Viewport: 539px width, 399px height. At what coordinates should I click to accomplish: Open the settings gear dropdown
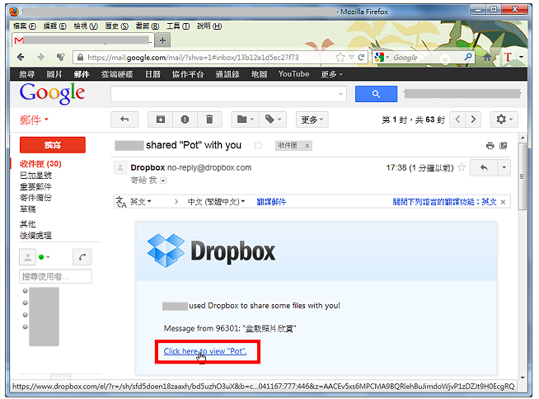(x=504, y=120)
